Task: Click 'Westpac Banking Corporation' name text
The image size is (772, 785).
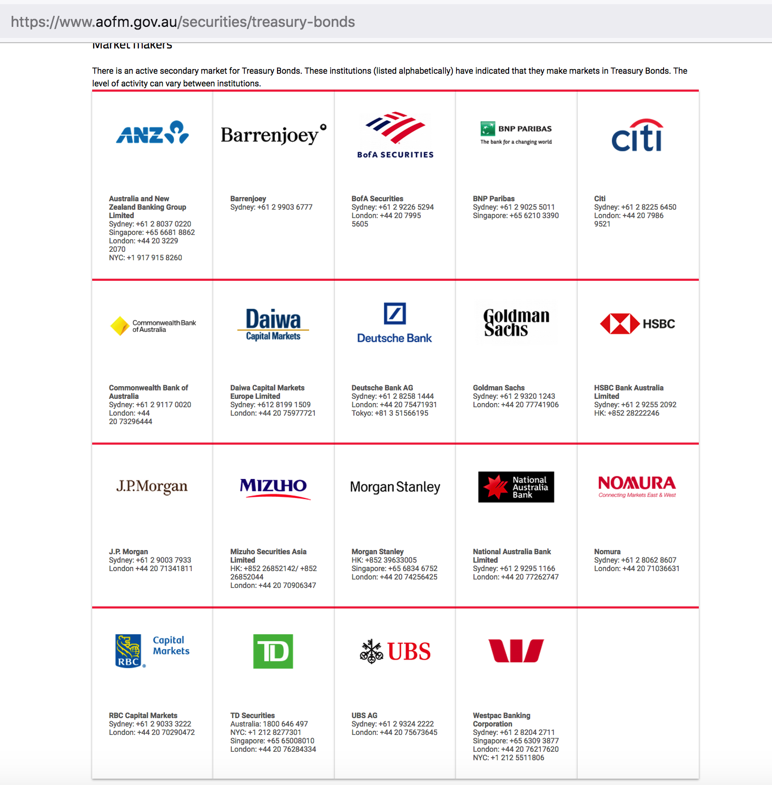Action: 502,720
